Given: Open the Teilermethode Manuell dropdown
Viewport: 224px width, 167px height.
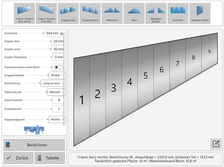Looking at the screenshot, I should [x=56, y=92].
